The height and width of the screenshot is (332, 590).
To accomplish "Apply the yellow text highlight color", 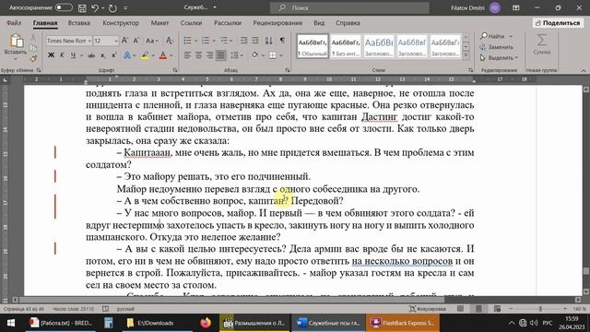I will click(x=145, y=55).
